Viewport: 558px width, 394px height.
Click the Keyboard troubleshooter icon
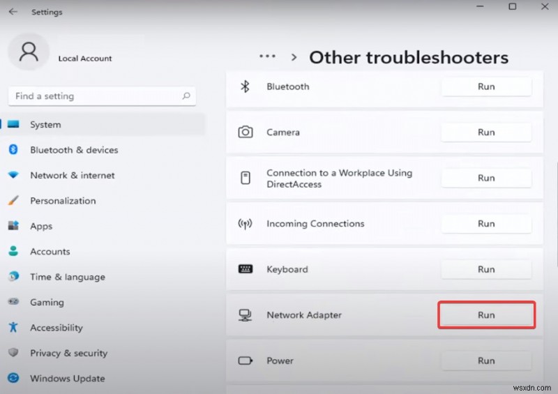point(246,269)
